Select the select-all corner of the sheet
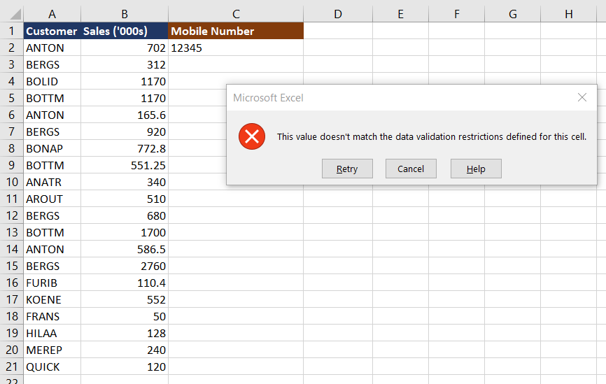 click(11, 14)
